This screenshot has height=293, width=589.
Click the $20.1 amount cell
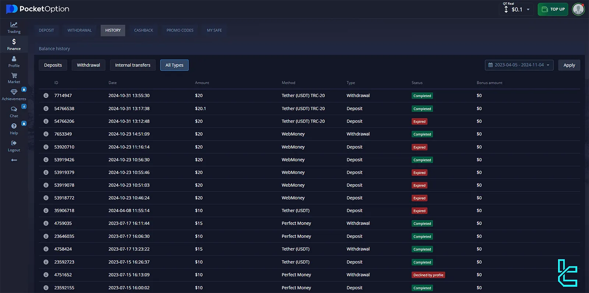point(201,108)
